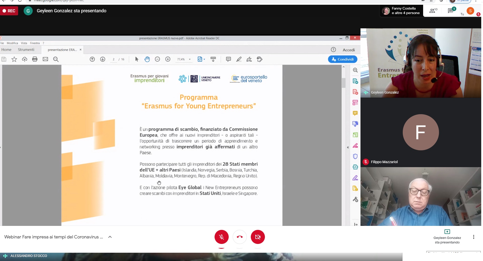Open the Finestra menu

pos(35,43)
